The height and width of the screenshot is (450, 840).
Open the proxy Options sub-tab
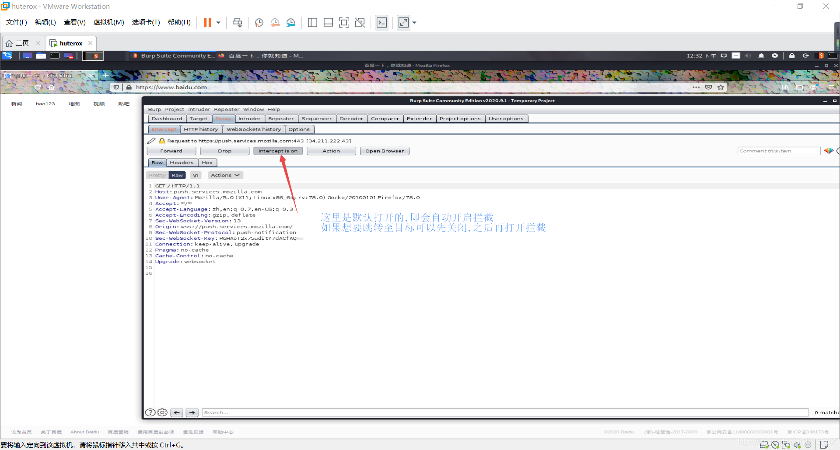click(299, 129)
